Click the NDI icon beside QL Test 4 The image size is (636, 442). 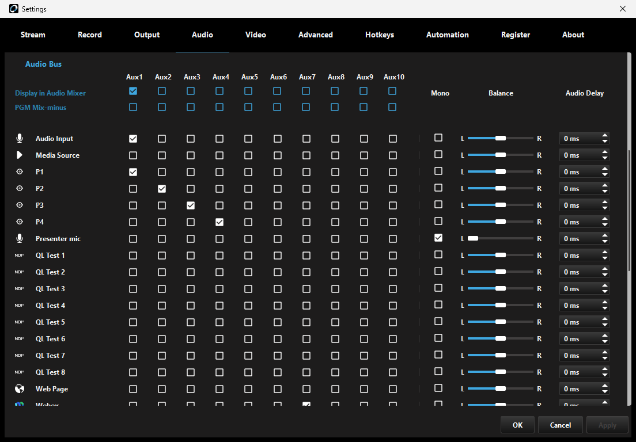[x=20, y=305]
